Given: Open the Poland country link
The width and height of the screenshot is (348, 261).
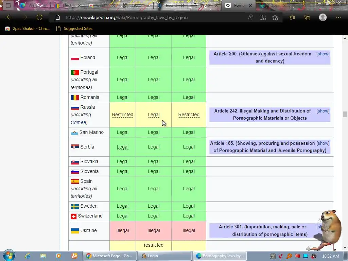Looking at the screenshot, I should point(88,57).
